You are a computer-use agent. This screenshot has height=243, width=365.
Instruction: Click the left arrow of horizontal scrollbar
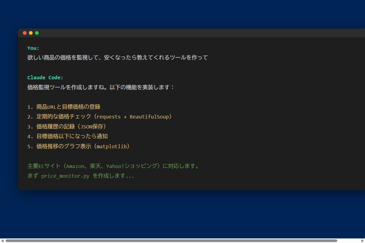tap(2, 241)
